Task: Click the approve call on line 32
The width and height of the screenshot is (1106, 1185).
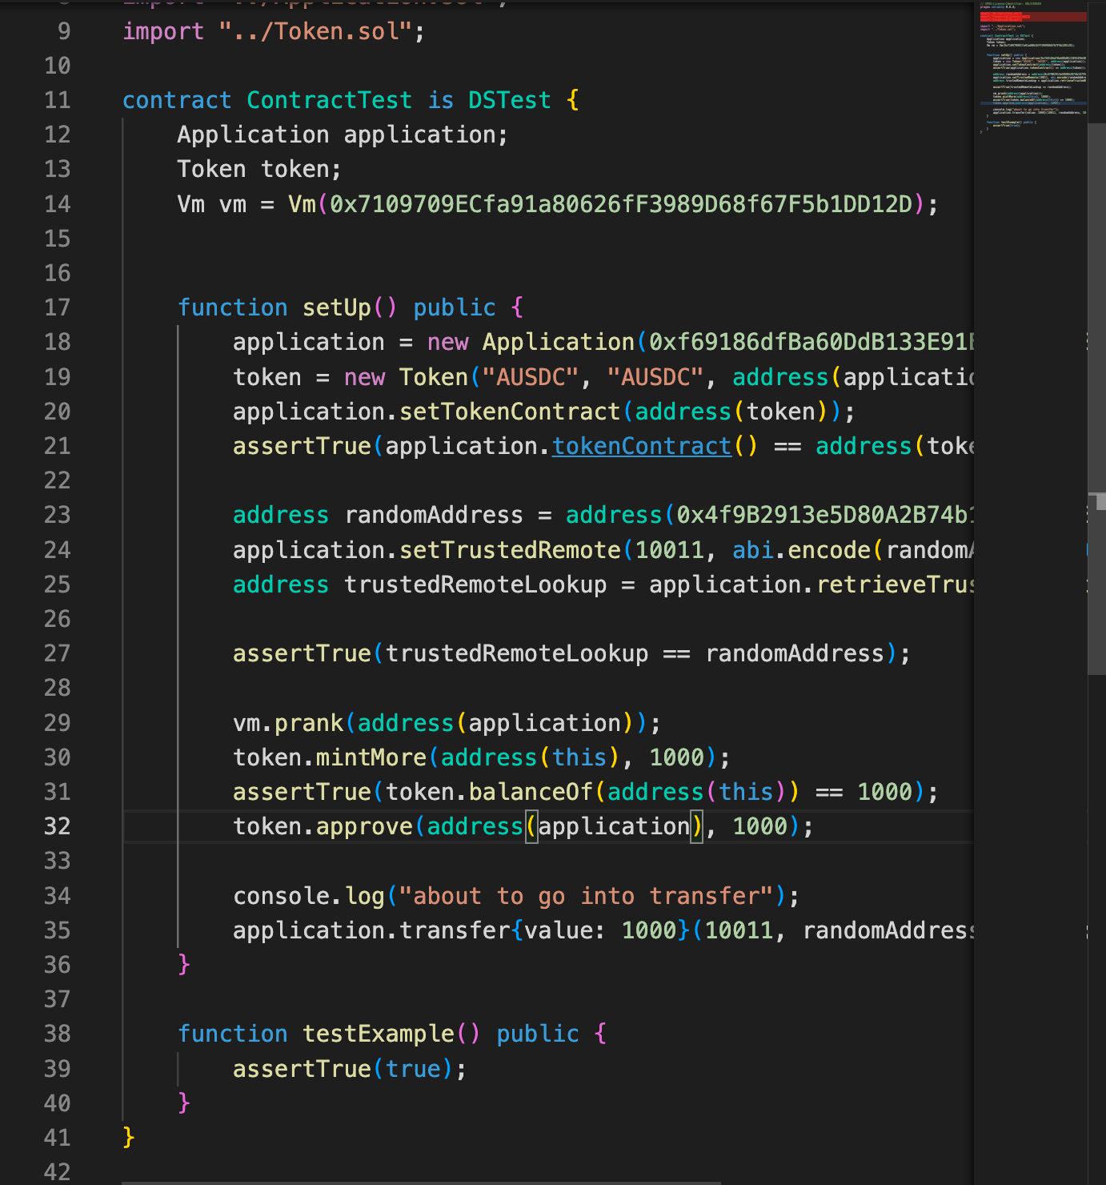Action: tap(364, 826)
